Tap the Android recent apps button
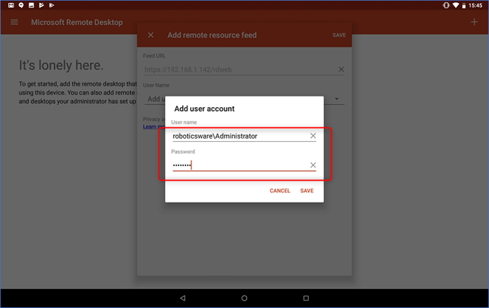The height and width of the screenshot is (308, 489). pos(306,298)
